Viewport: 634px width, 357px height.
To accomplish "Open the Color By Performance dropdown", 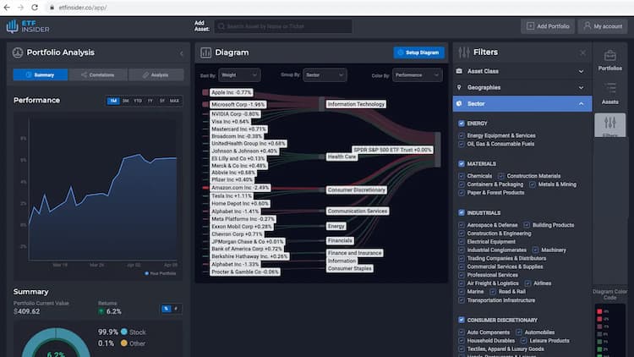I will [417, 75].
